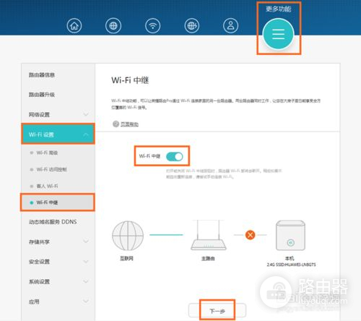361x321 pixels.
Task: Open Wi-Fi 访问控制 submenu item
Action: click(51, 169)
